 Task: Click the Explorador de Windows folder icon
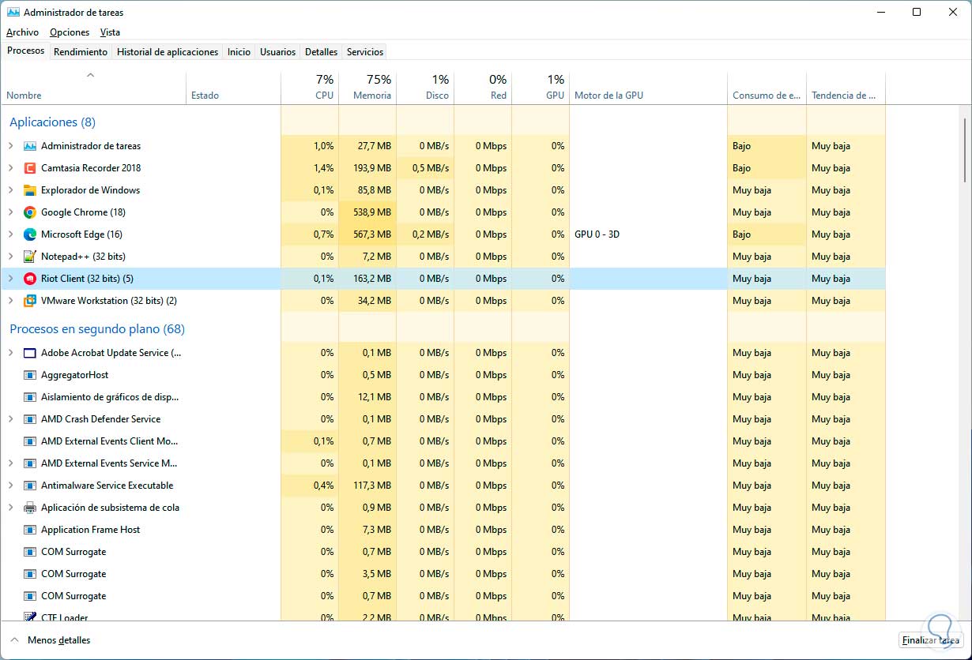coord(30,190)
